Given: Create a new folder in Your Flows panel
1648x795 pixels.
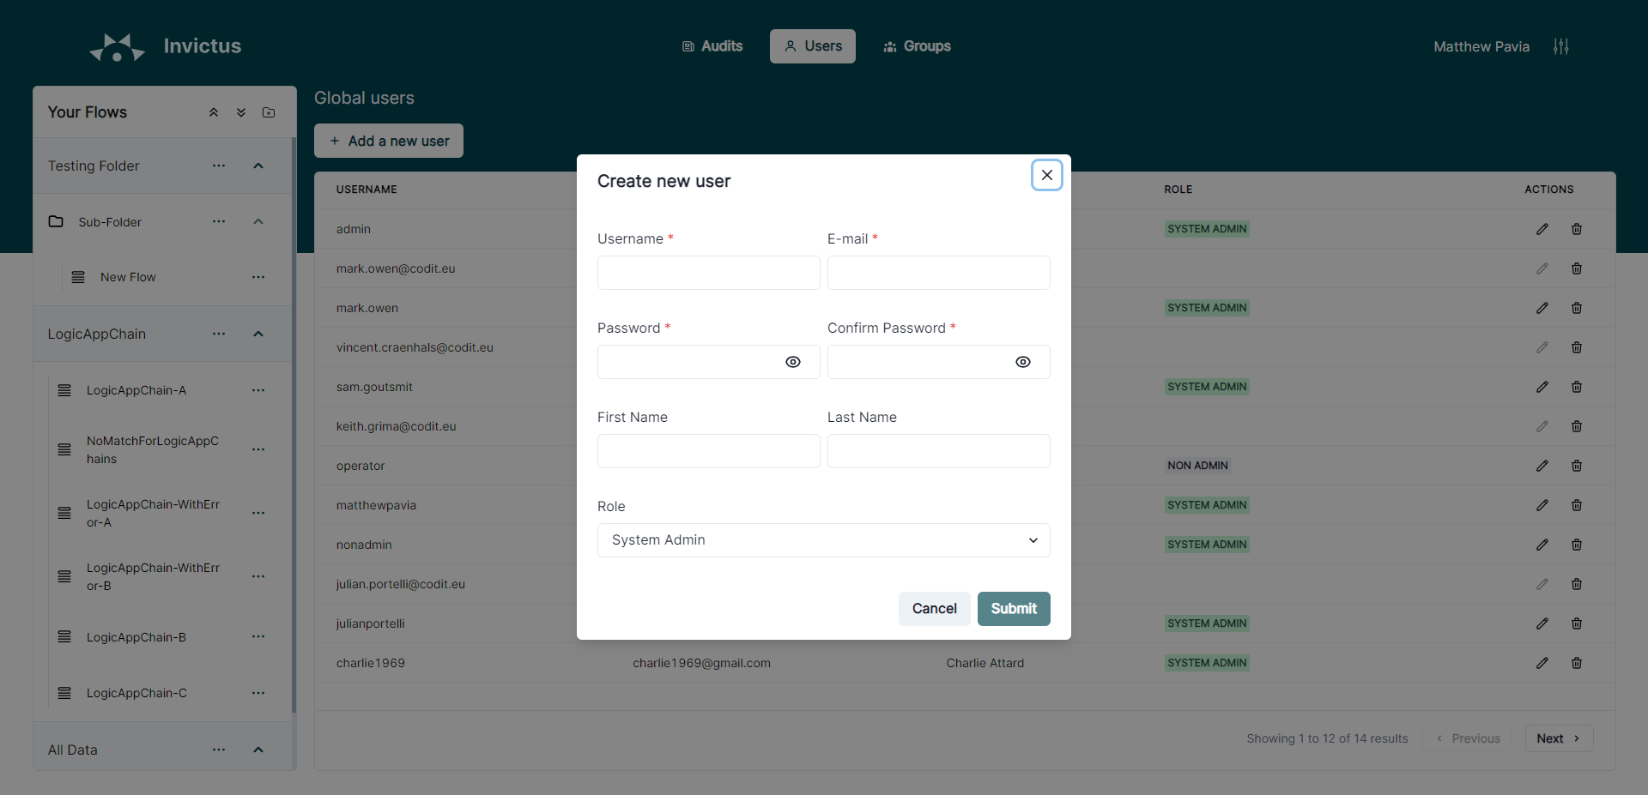Looking at the screenshot, I should point(268,112).
